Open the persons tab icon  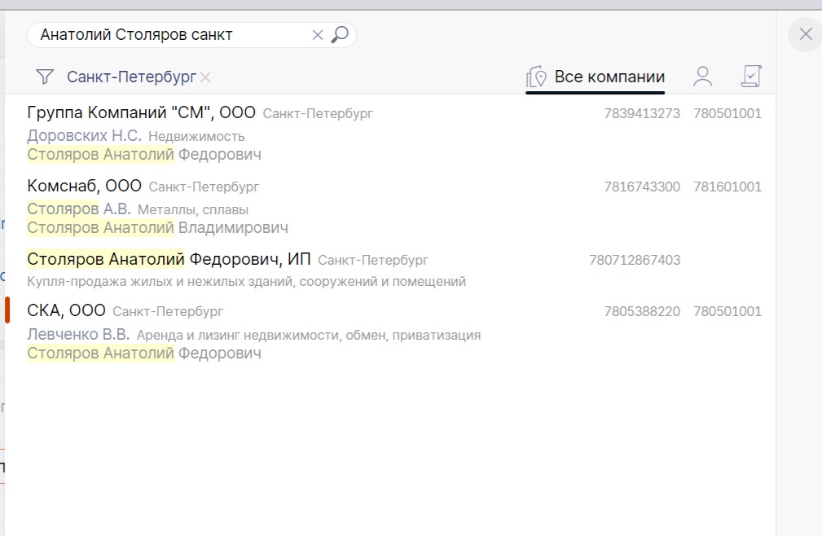(x=702, y=77)
